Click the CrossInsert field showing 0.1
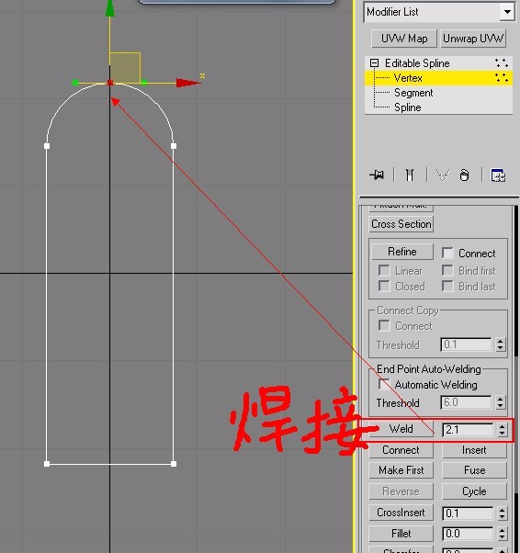The image size is (520, 553). pos(468,513)
